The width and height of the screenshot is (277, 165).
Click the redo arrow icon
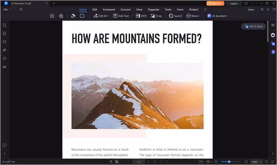[x=33, y=9]
